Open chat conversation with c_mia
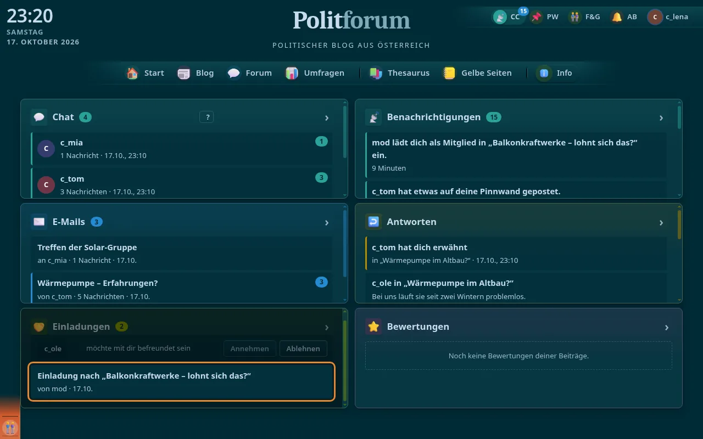Image resolution: width=703 pixels, height=439 pixels. pyautogui.click(x=182, y=149)
